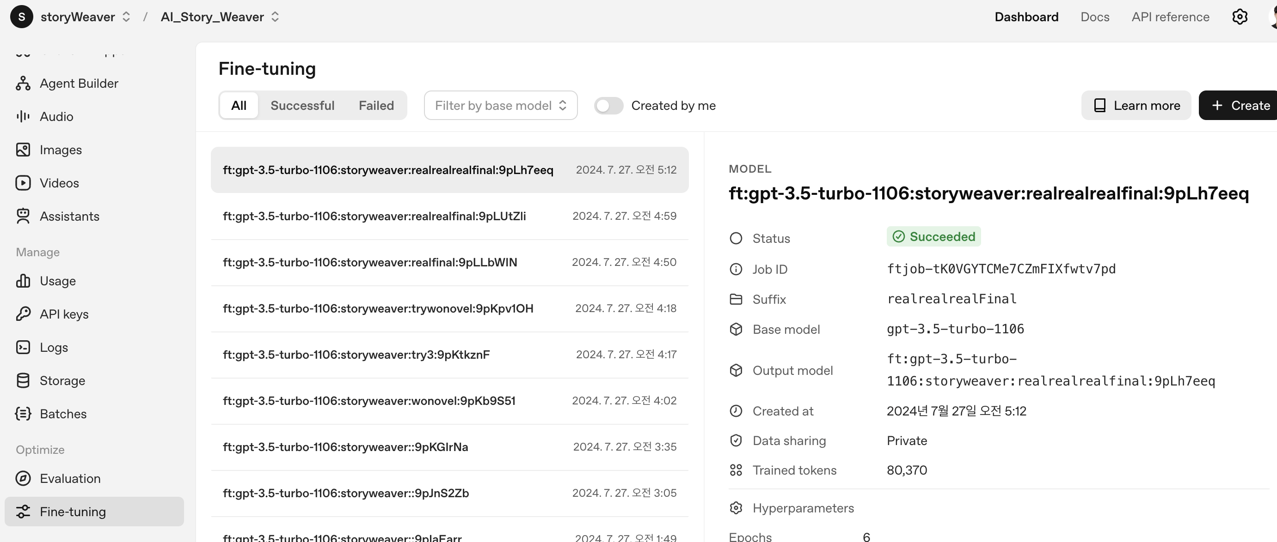Open Agent Builder from sidebar
1277x542 pixels.
78,83
